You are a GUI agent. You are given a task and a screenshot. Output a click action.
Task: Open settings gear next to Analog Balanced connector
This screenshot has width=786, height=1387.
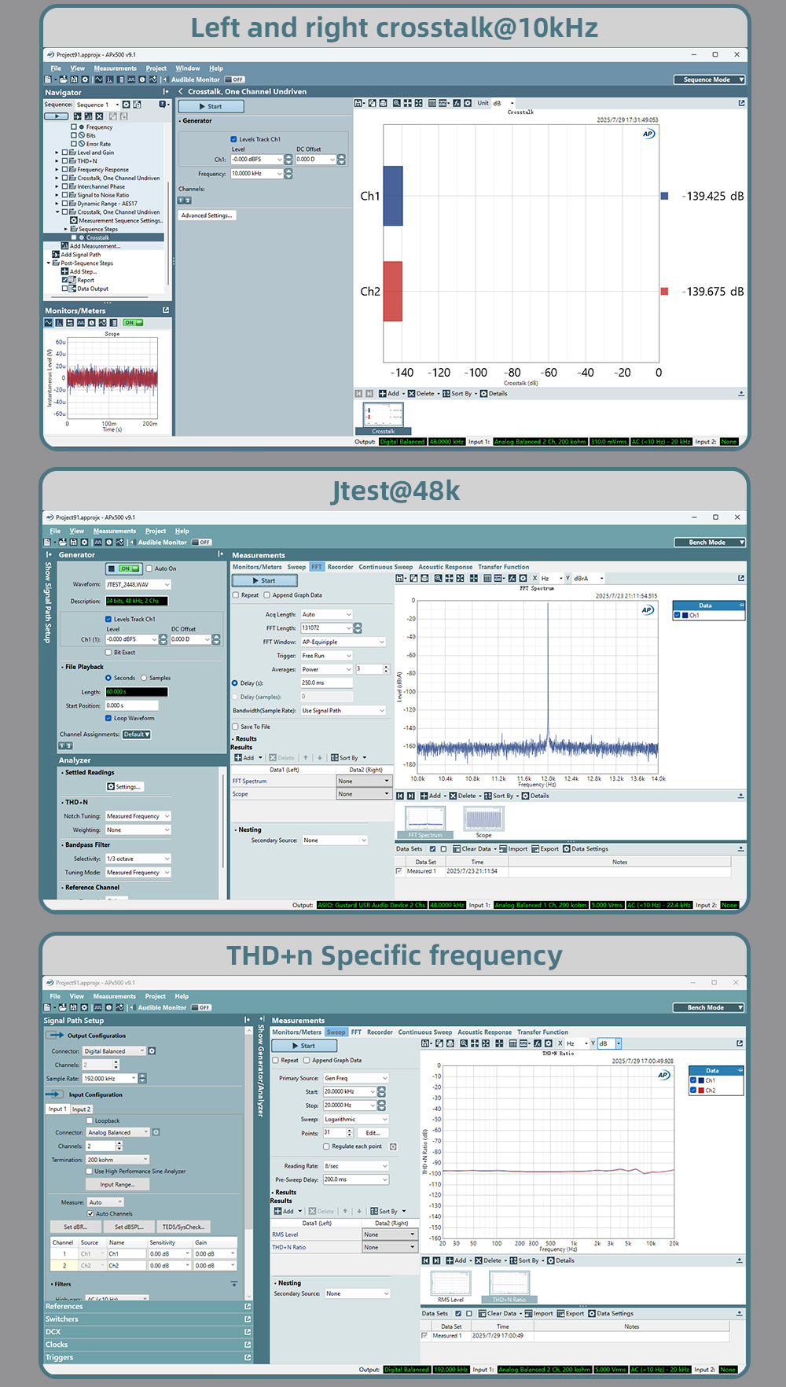tap(156, 1132)
